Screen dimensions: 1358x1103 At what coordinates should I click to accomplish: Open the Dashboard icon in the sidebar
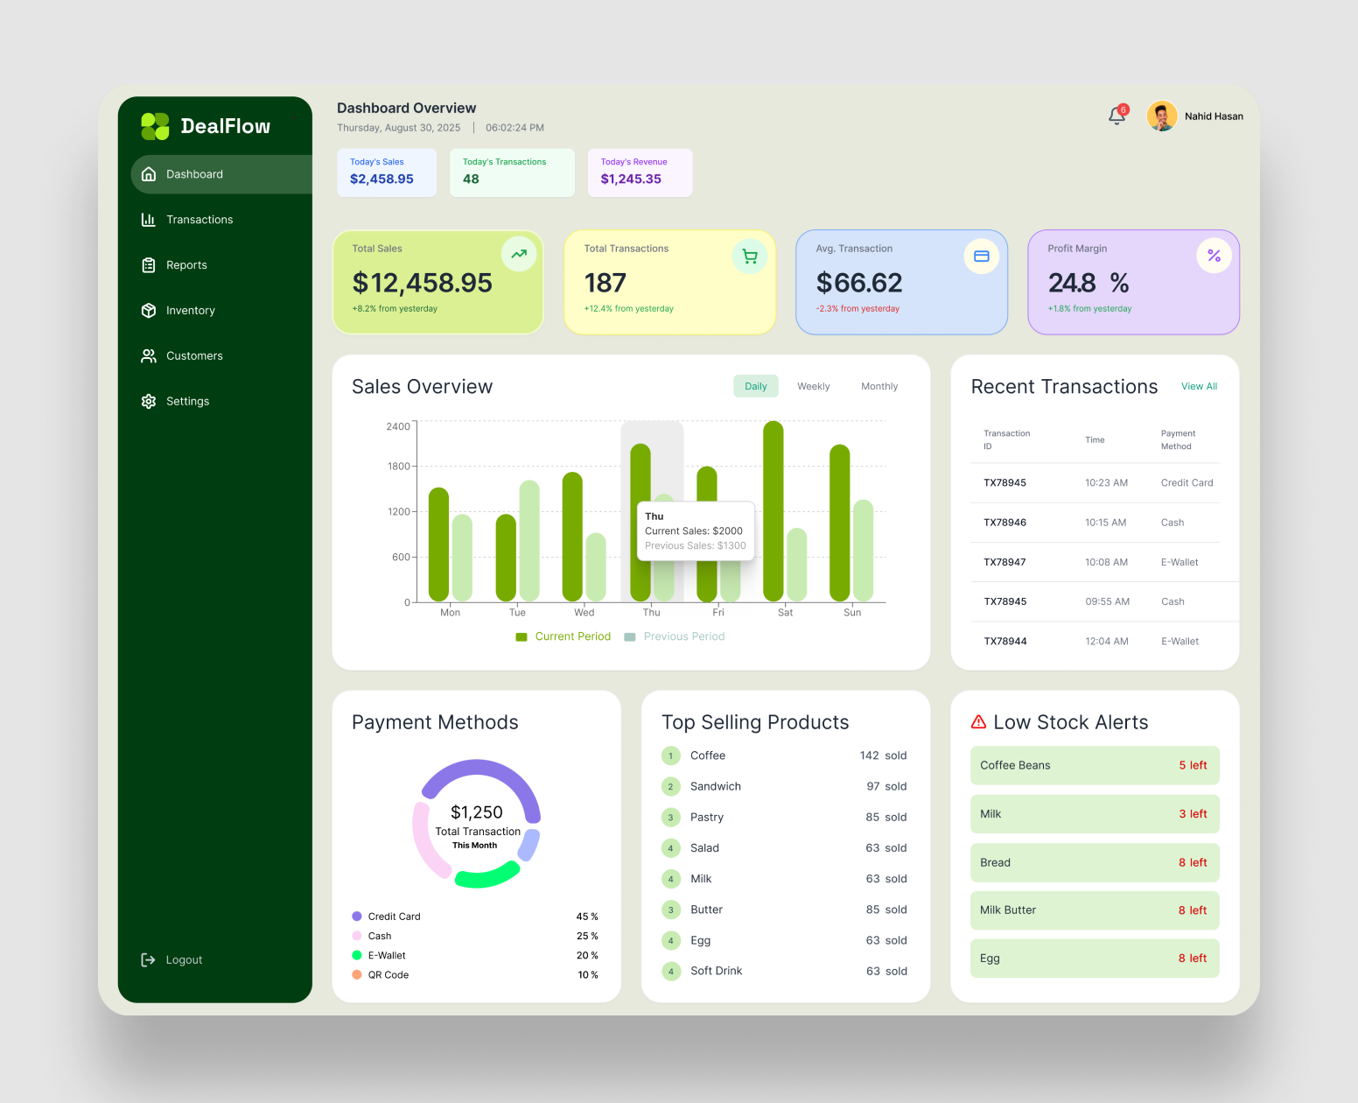[x=150, y=173]
